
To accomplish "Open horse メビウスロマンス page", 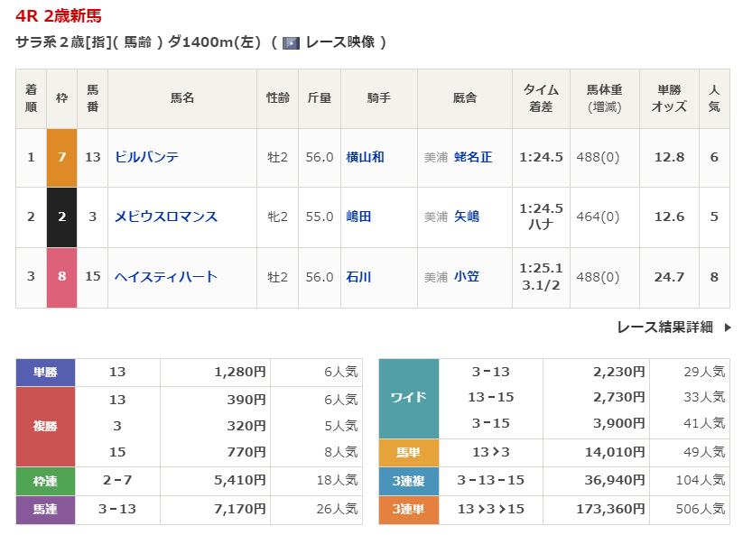I will tap(166, 217).
